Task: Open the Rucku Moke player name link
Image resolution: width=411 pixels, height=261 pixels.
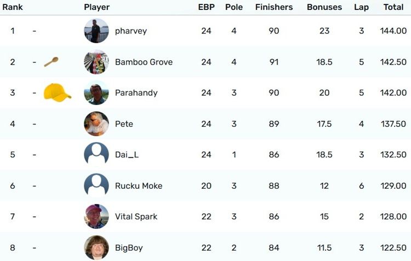Action: (x=139, y=185)
